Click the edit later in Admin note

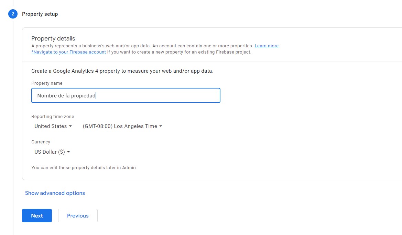pos(84,168)
